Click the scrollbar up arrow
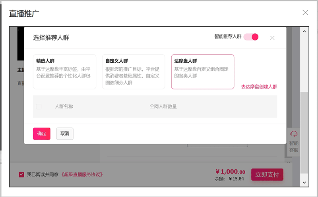 pos(304,31)
